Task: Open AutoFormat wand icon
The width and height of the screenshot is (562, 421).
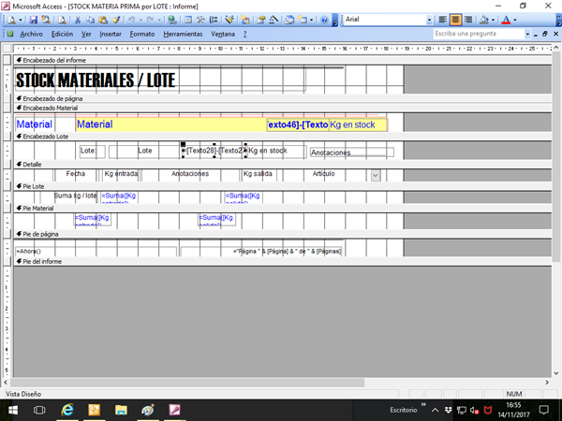Action: coord(229,20)
